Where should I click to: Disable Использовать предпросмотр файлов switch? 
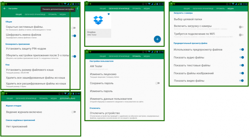tap(241, 49)
